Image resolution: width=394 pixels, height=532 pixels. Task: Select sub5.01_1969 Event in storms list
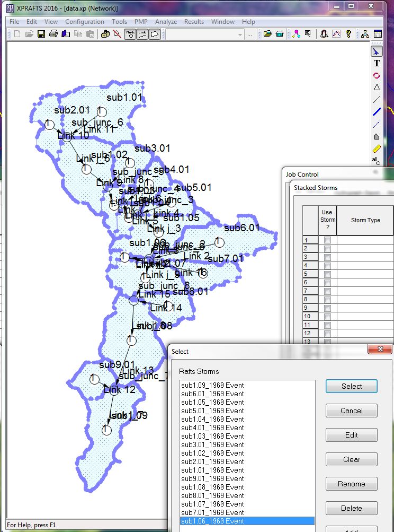[x=212, y=411]
